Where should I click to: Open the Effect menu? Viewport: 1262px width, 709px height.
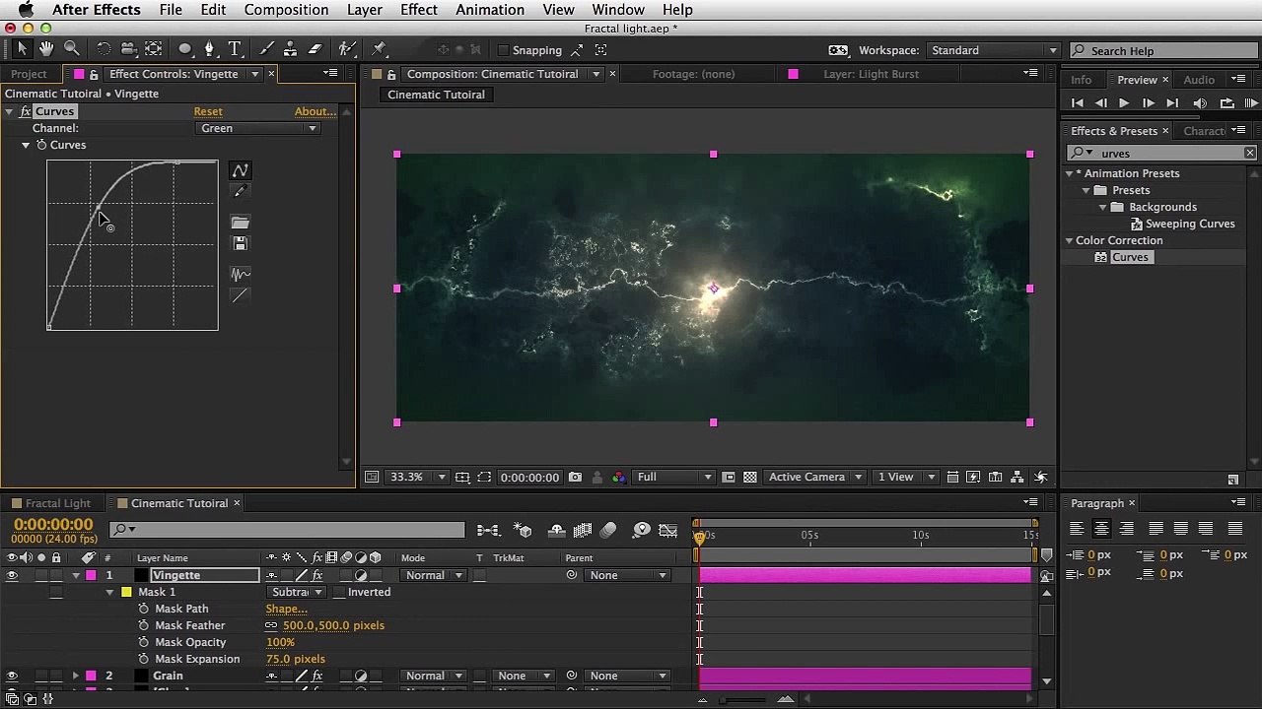(x=419, y=10)
